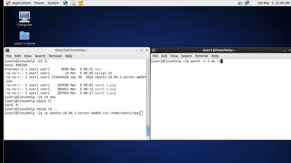Select the user1's Home folder icon
Viewport: 291px width, 163px height.
click(25, 38)
